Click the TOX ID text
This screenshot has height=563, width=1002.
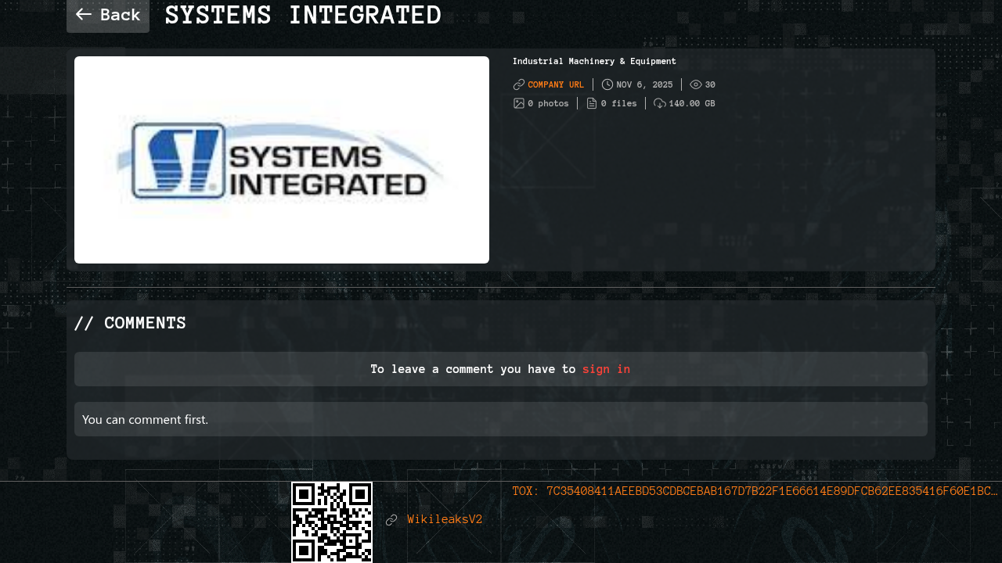coord(755,491)
